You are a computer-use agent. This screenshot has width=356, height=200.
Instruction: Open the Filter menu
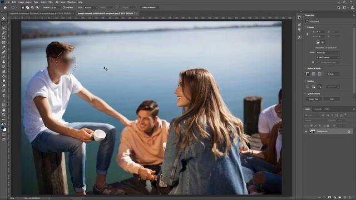(x=51, y=2)
